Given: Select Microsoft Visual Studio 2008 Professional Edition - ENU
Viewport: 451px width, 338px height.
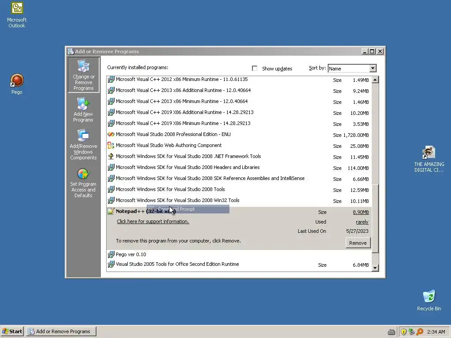Looking at the screenshot, I should [x=173, y=134].
